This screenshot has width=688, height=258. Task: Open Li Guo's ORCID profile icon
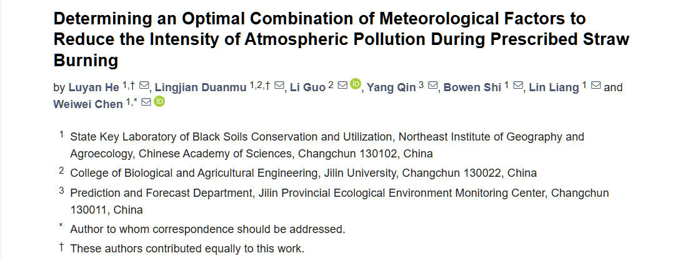click(356, 84)
